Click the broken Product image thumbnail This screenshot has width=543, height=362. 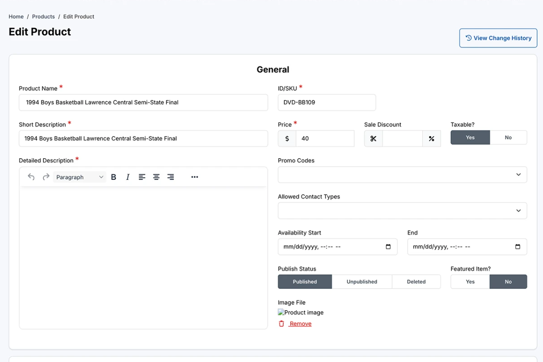point(301,312)
